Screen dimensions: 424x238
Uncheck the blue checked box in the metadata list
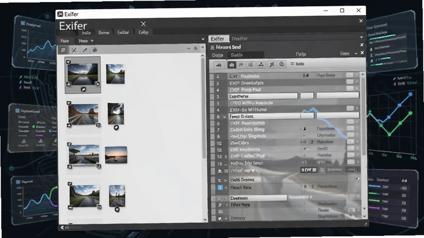pos(220,188)
